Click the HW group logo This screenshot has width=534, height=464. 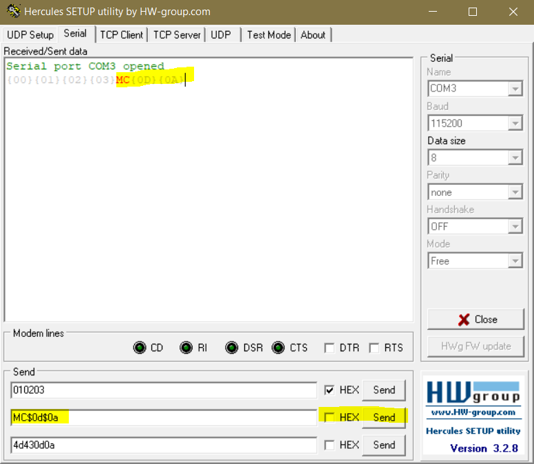[x=473, y=393]
